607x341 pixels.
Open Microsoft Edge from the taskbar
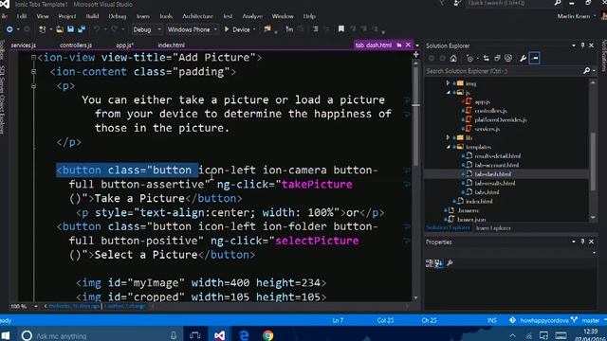[x=244, y=335]
